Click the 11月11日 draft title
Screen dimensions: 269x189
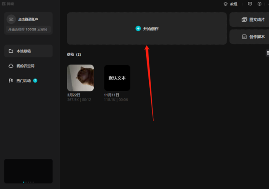pyautogui.click(x=112, y=95)
